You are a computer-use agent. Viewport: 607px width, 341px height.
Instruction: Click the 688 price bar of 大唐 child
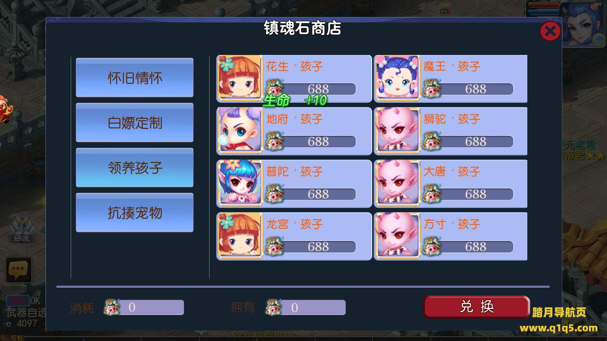point(475,194)
